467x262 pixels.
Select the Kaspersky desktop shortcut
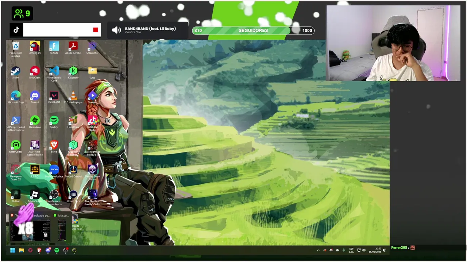pyautogui.click(x=73, y=73)
